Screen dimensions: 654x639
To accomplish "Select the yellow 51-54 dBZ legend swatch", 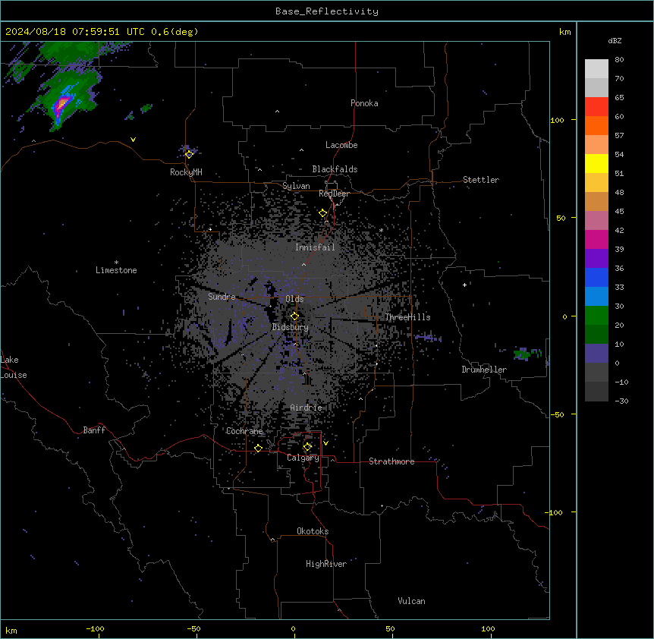I will click(596, 163).
